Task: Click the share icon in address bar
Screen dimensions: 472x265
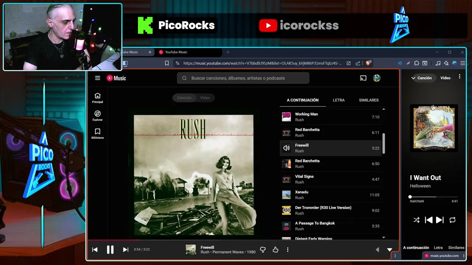Action: (x=358, y=63)
